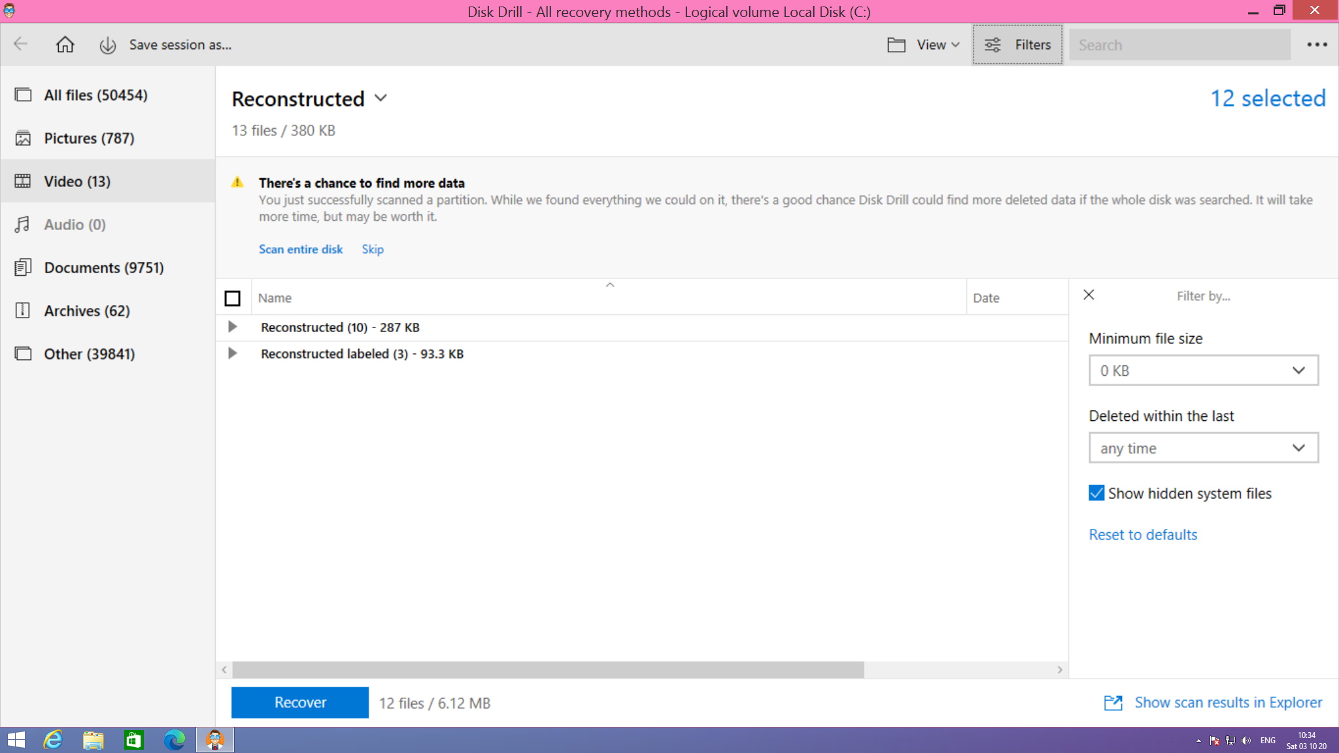Open Minimum file size dropdown
Screen dimensions: 1339x753
(x=1203, y=371)
